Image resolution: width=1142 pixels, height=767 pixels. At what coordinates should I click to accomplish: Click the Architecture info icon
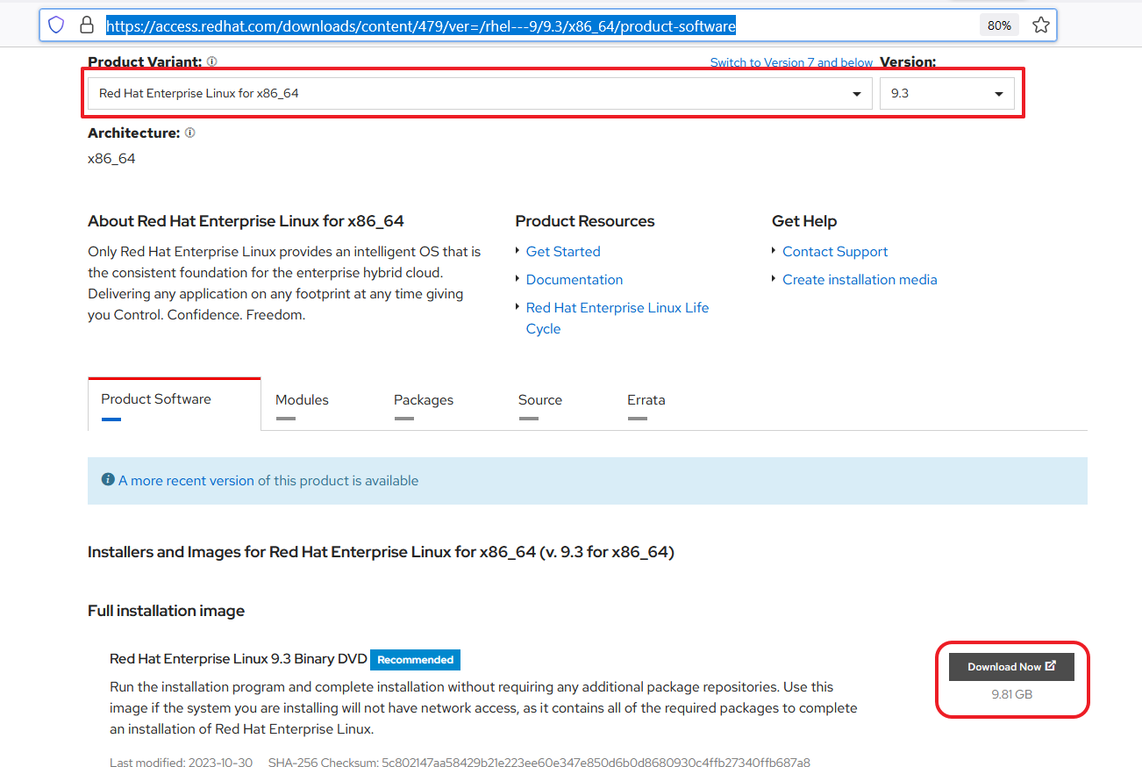[x=190, y=133]
